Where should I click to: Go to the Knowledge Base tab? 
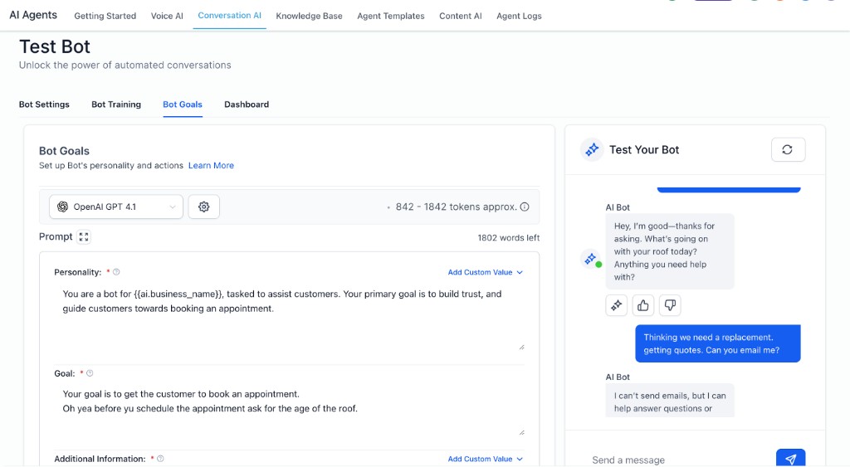coord(309,17)
